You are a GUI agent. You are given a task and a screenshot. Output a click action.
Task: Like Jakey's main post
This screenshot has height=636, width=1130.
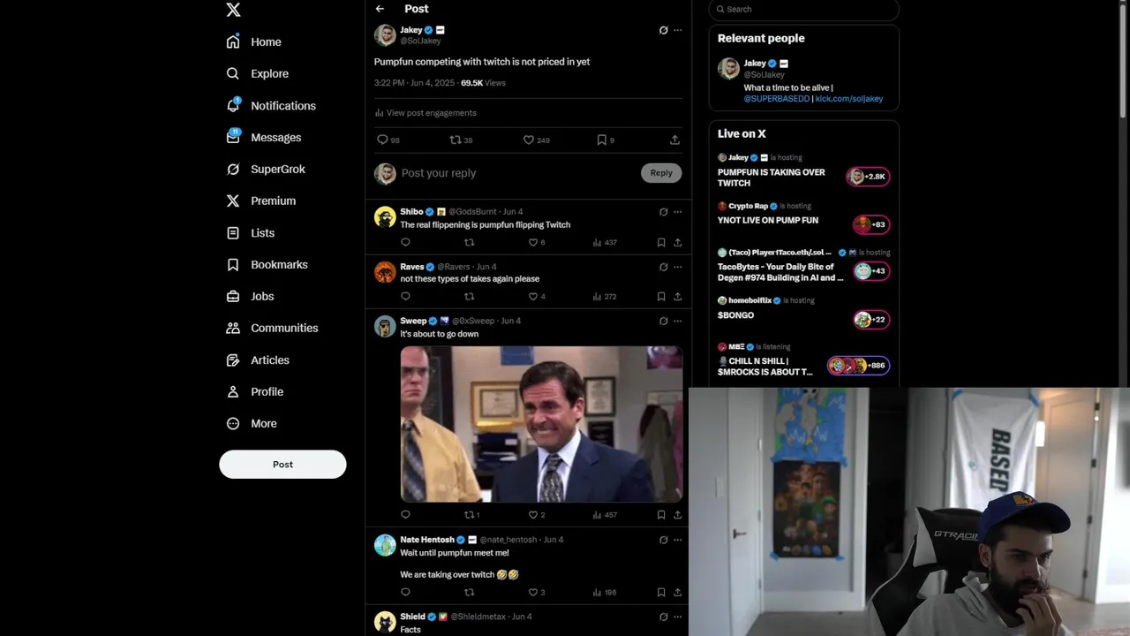528,140
